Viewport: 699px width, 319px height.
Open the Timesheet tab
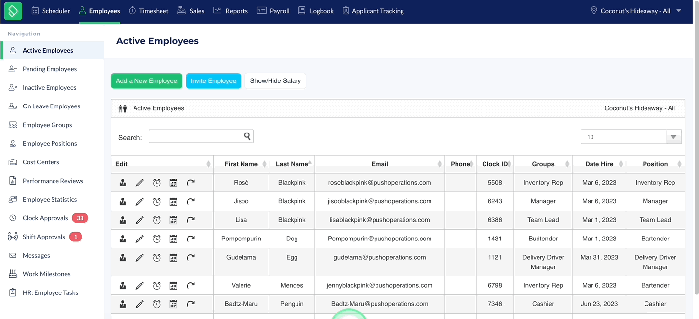148,11
